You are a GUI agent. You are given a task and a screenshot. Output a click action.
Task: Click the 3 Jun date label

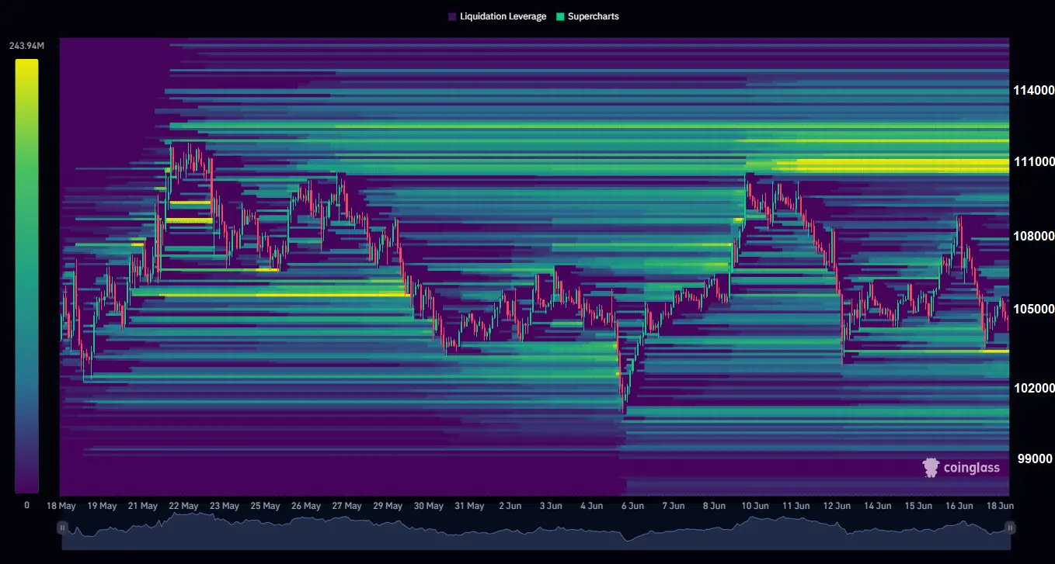(551, 506)
